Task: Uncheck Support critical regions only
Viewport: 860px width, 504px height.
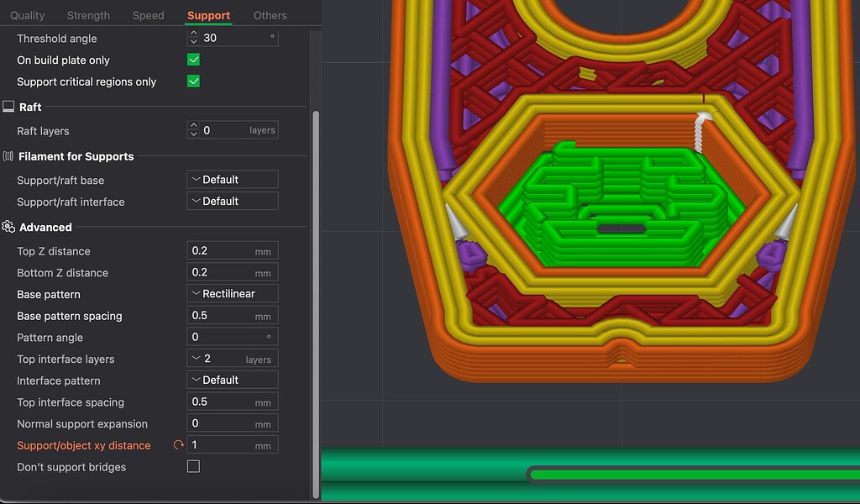Action: coord(193,81)
